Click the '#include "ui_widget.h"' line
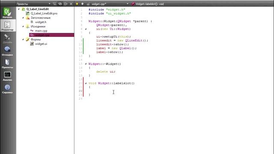This screenshot has width=274, height=154. [x=110, y=13]
